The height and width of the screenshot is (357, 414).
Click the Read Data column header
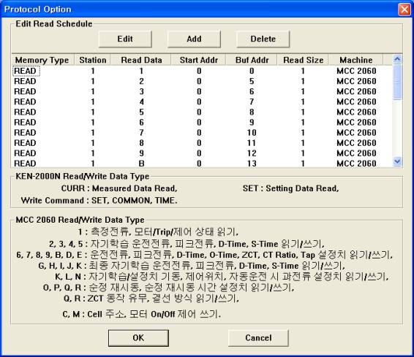click(x=141, y=60)
